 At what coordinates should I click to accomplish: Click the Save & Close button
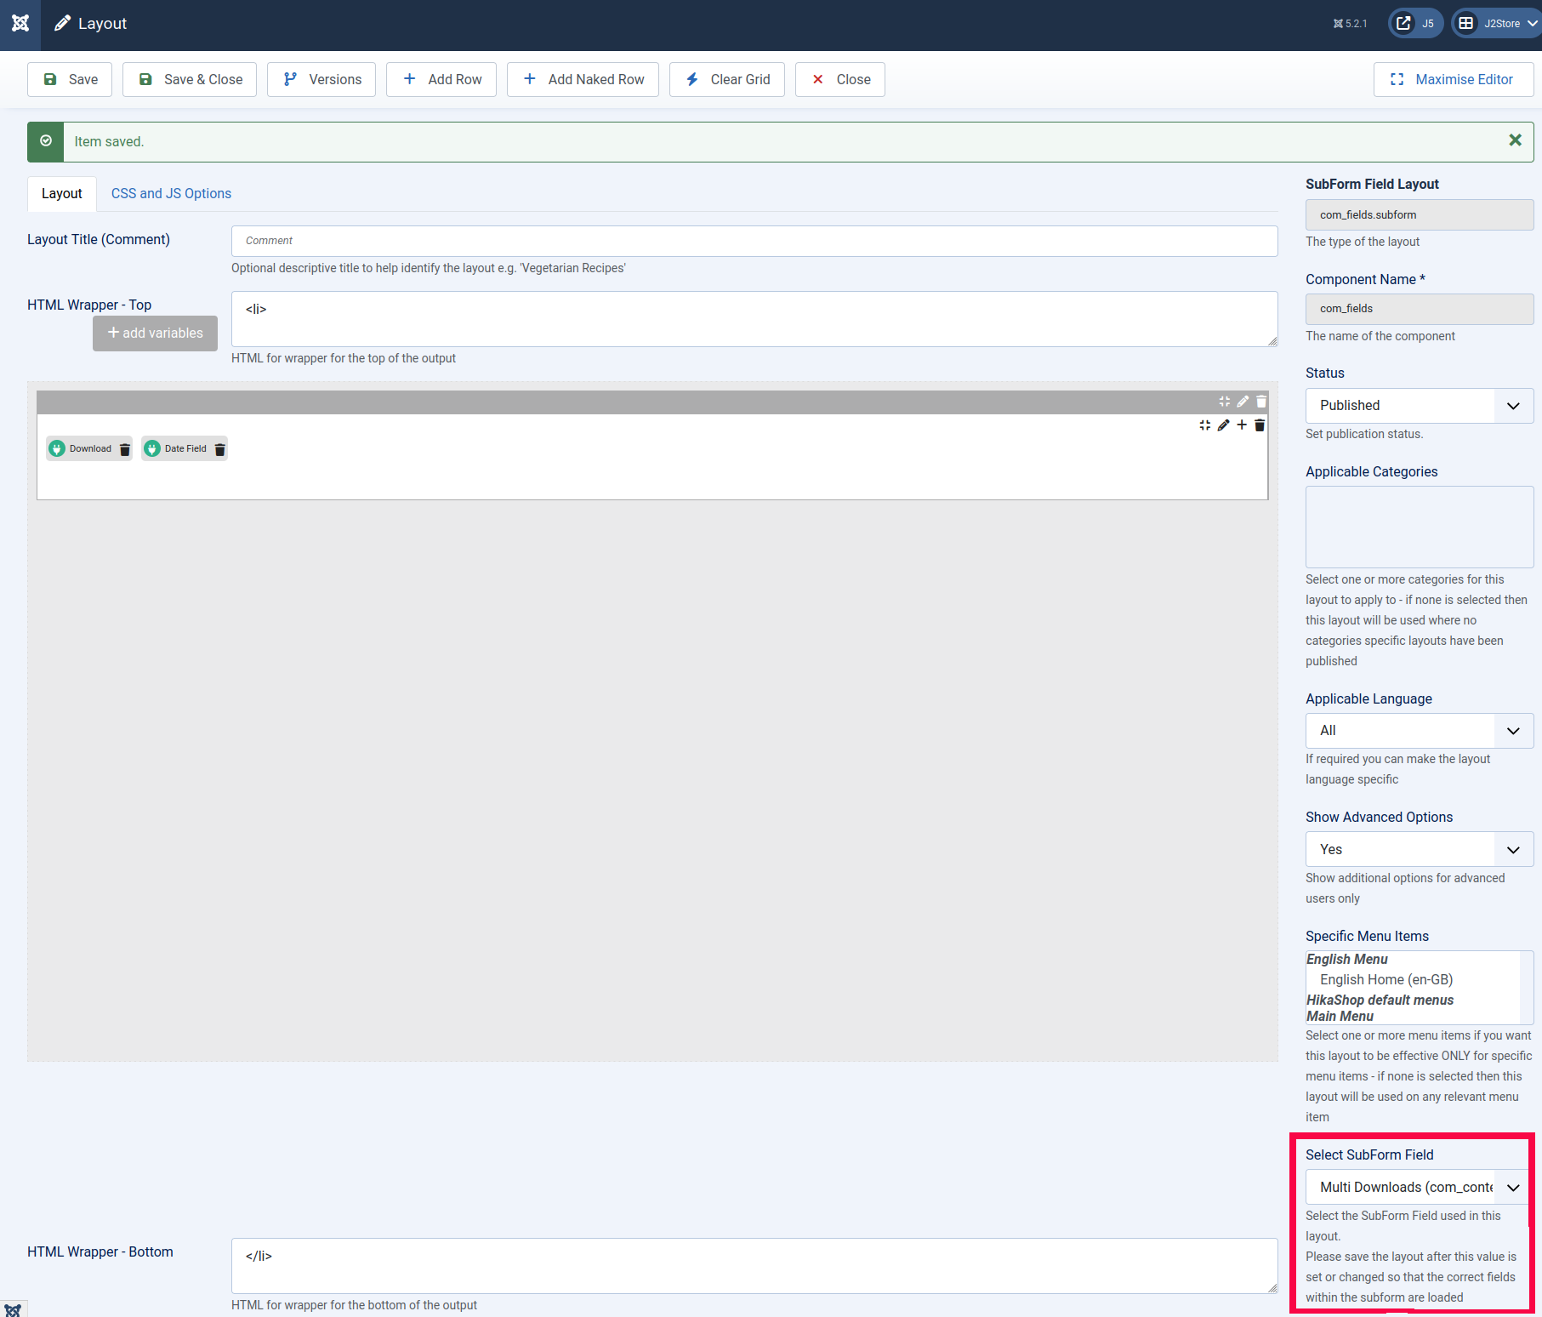[190, 80]
